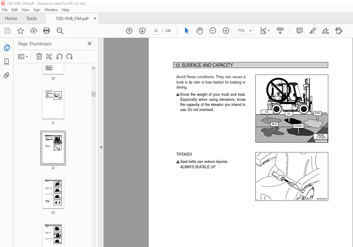The height and width of the screenshot is (247, 353).
Task: Select the Hand pan tool
Action: point(200,31)
